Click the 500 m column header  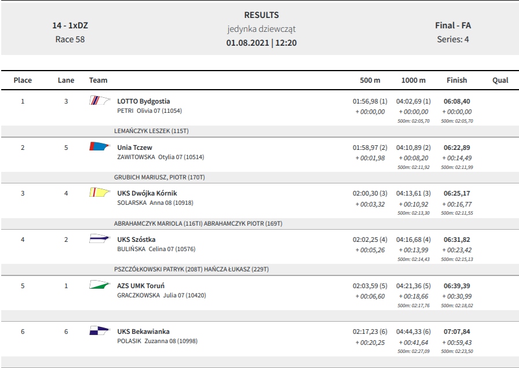[x=370, y=80]
